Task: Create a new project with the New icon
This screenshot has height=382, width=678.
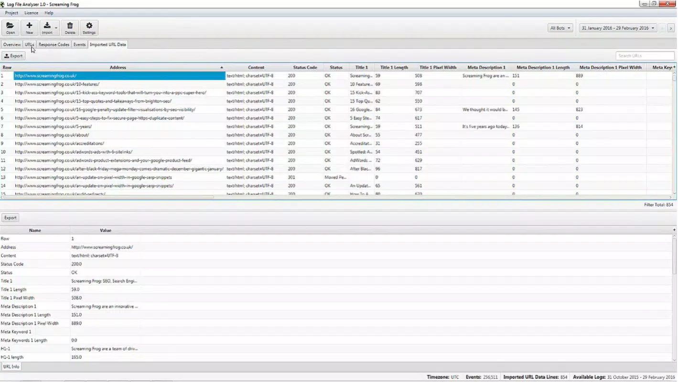Action: tap(30, 28)
